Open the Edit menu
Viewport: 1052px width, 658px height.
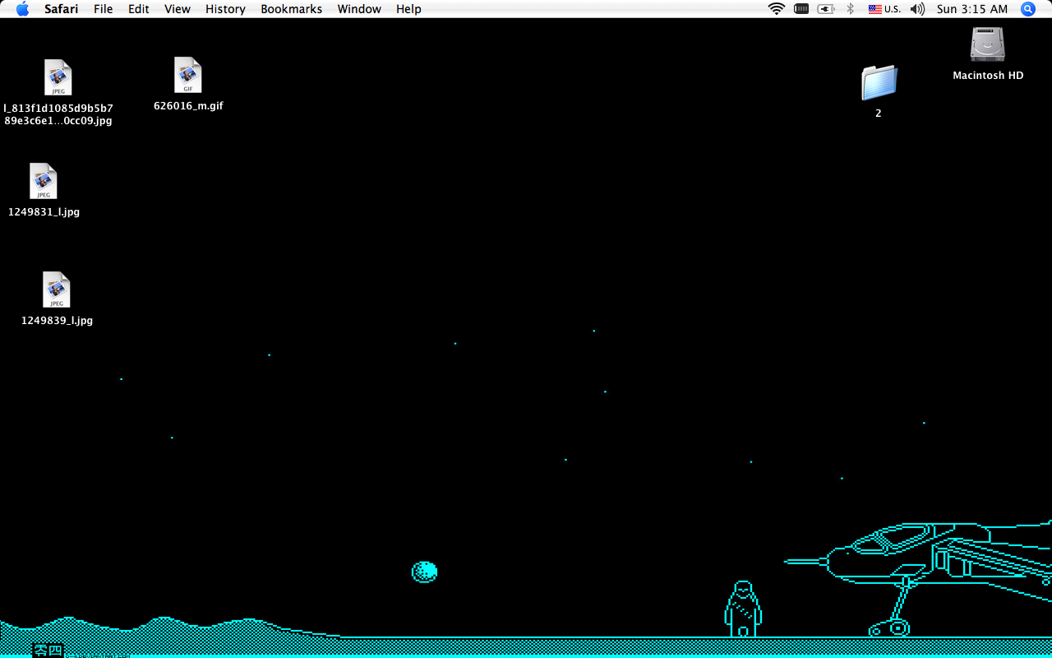point(138,9)
